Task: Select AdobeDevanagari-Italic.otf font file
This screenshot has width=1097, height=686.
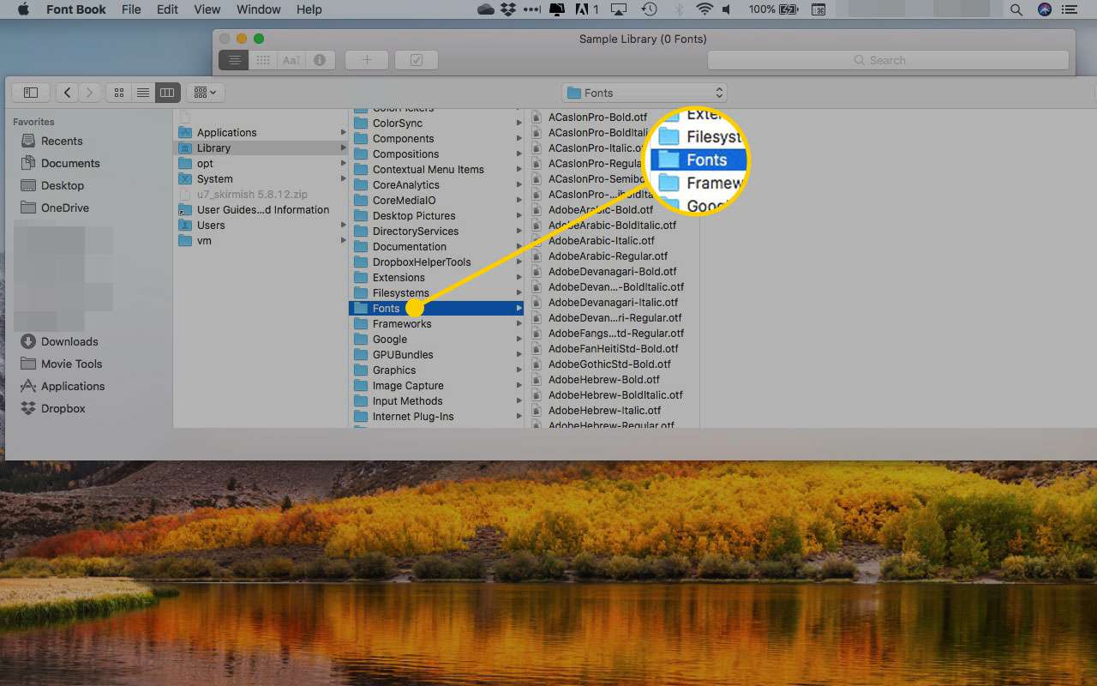Action: 613,302
